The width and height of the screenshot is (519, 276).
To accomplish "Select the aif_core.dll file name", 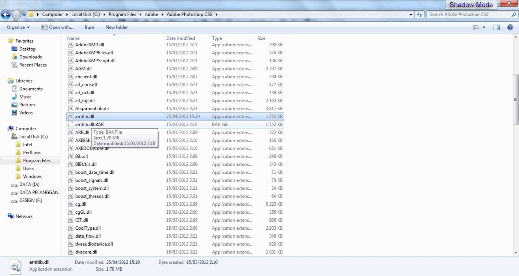I will click(x=86, y=85).
